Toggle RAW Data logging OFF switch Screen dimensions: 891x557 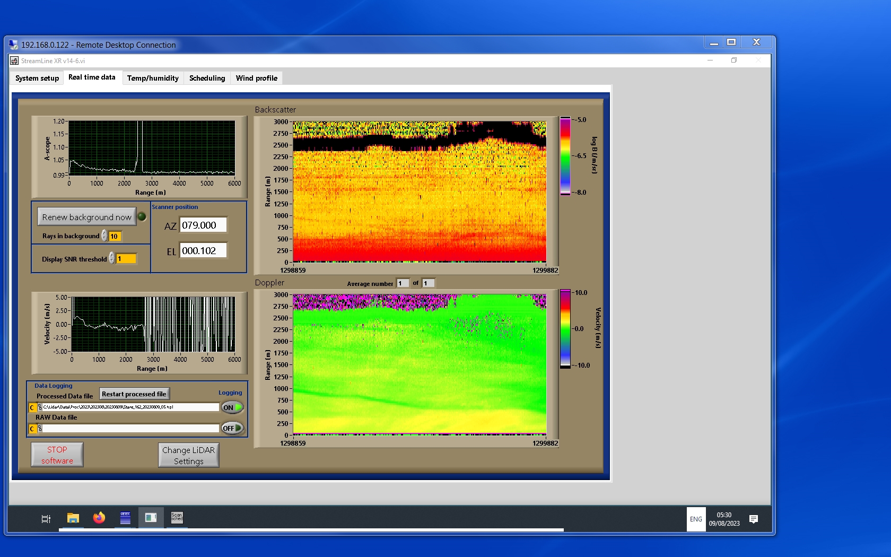pyautogui.click(x=232, y=428)
